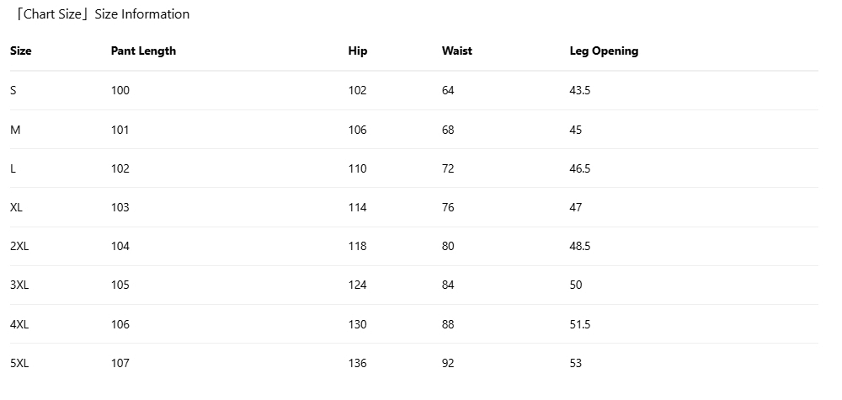Image resolution: width=842 pixels, height=400 pixels.
Task: Click Waist value 84 in the 3XL row
Action: (448, 285)
